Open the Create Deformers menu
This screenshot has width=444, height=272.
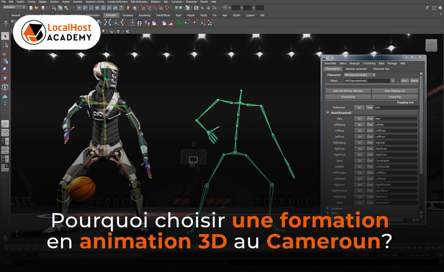(117, 2)
